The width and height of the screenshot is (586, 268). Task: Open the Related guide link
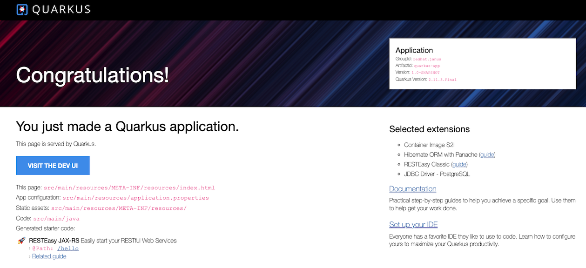(49, 256)
